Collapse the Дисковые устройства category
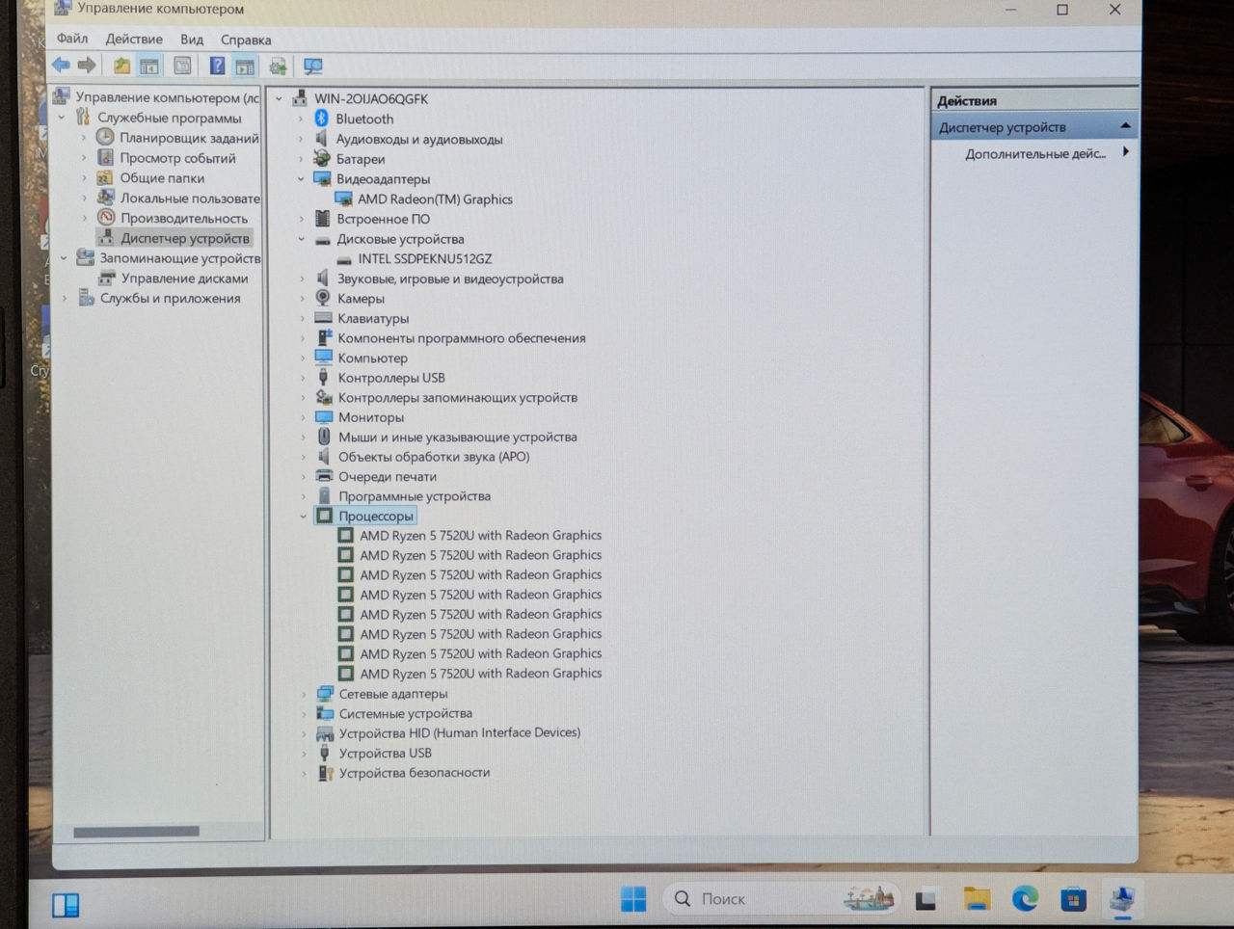The width and height of the screenshot is (1234, 929). click(x=301, y=239)
